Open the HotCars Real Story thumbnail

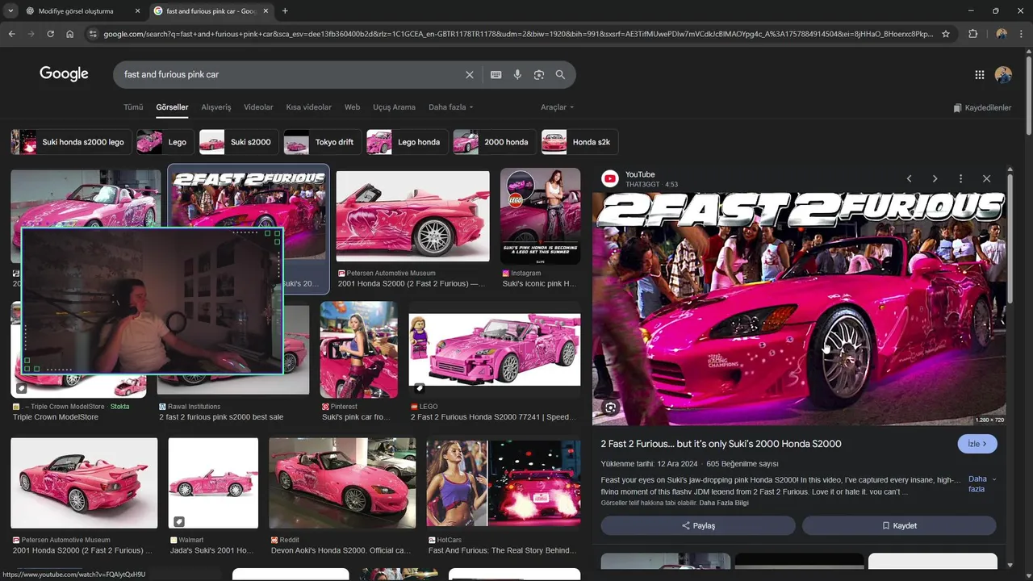(x=504, y=483)
